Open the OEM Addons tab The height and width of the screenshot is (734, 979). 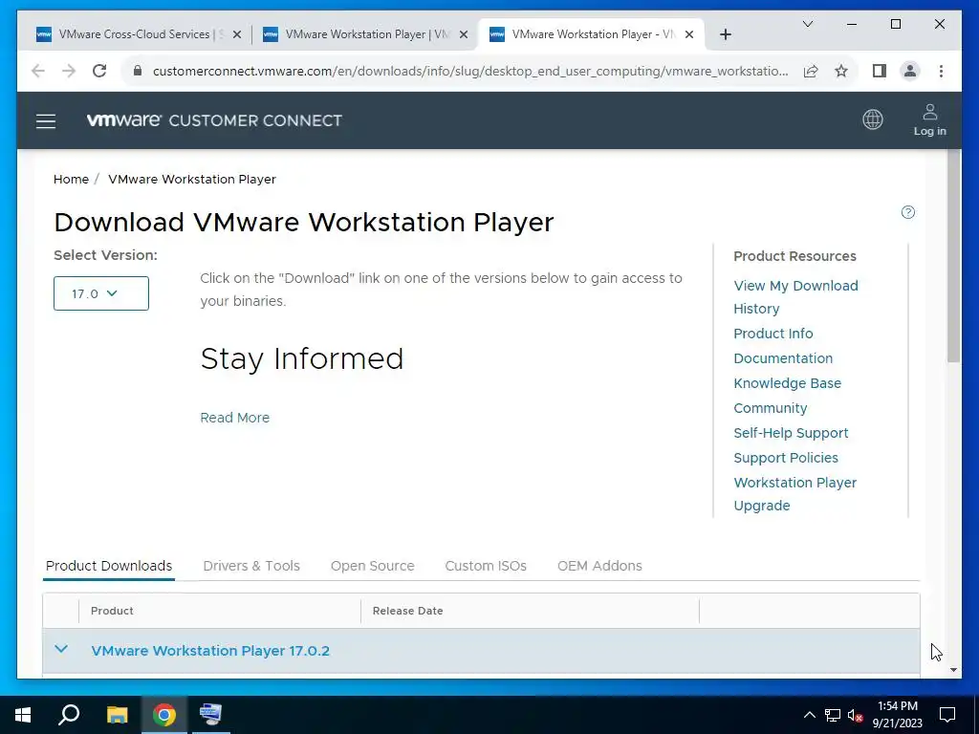(x=599, y=566)
